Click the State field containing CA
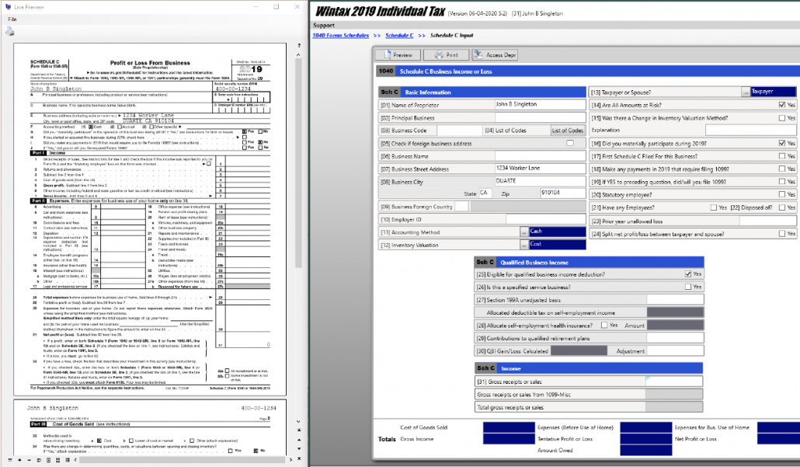This screenshot has height=467, width=800. coord(485,193)
